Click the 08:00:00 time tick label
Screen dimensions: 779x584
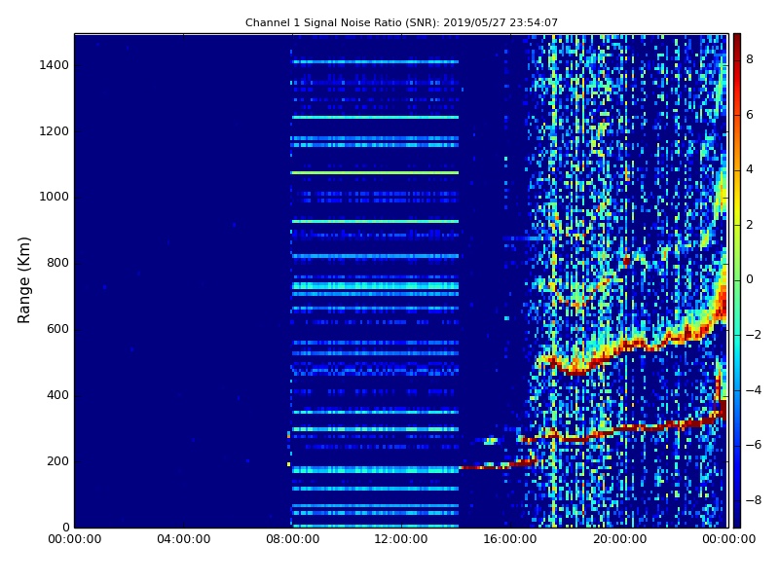pos(293,539)
